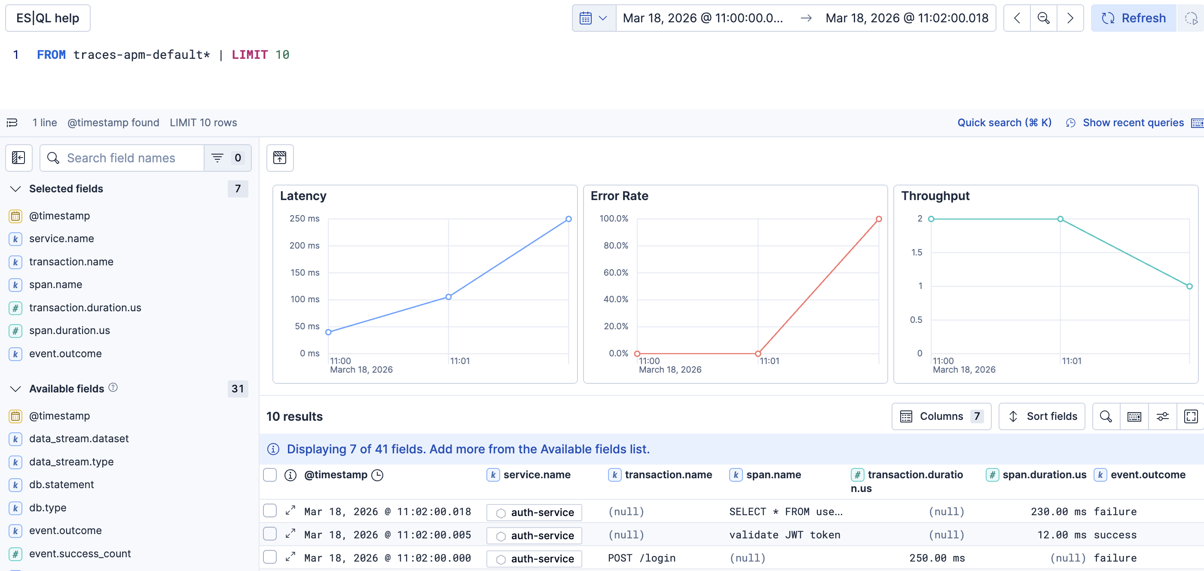The height and width of the screenshot is (571, 1204).
Task: Show keyboard shortcuts for the data grid
Action: [1134, 416]
